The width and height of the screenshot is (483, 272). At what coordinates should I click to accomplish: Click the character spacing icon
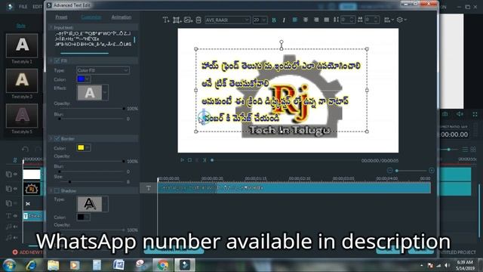(360, 20)
